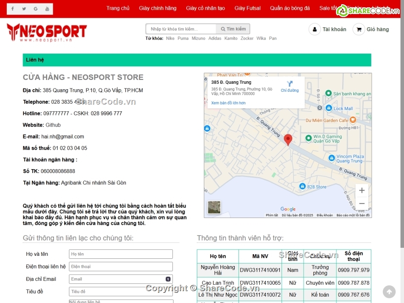
Task: Click the red map pin marker
Action: click(x=288, y=140)
